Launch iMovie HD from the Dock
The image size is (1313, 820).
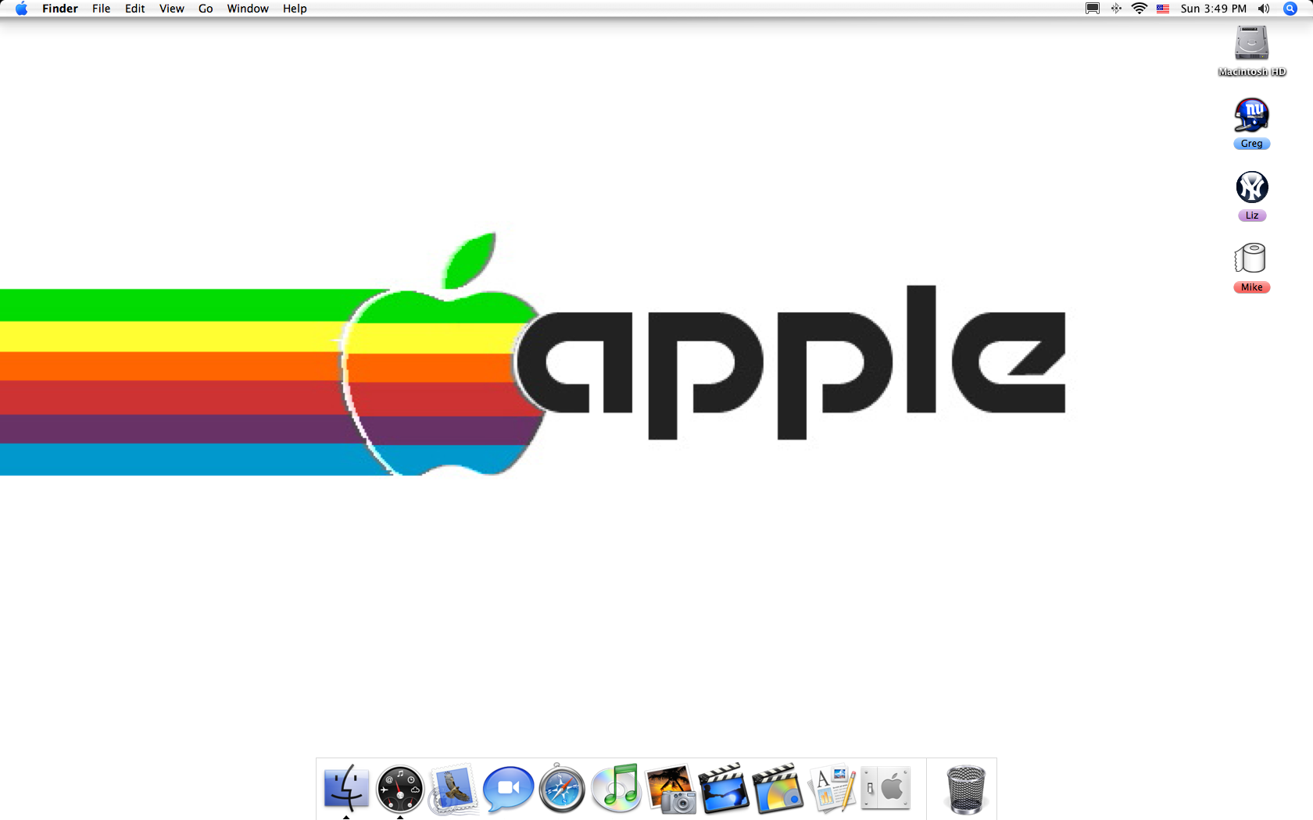point(724,789)
